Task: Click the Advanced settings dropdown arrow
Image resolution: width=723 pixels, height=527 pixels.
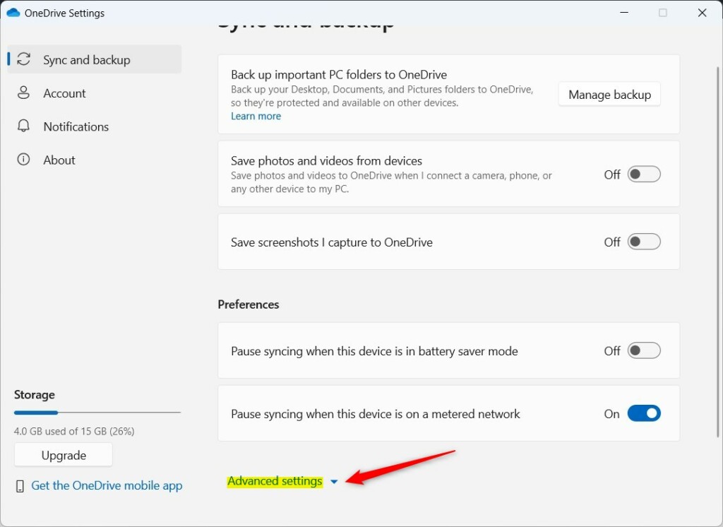Action: click(334, 482)
